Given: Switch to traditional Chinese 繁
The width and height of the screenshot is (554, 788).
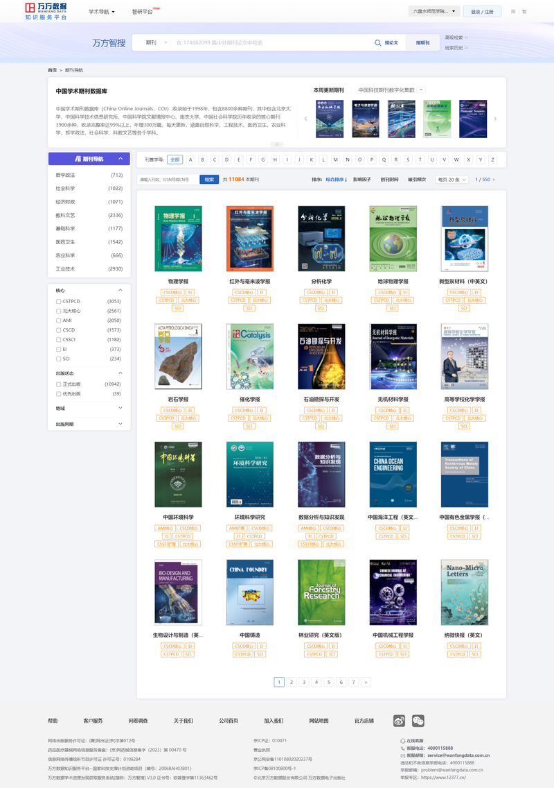Looking at the screenshot, I should [524, 12].
